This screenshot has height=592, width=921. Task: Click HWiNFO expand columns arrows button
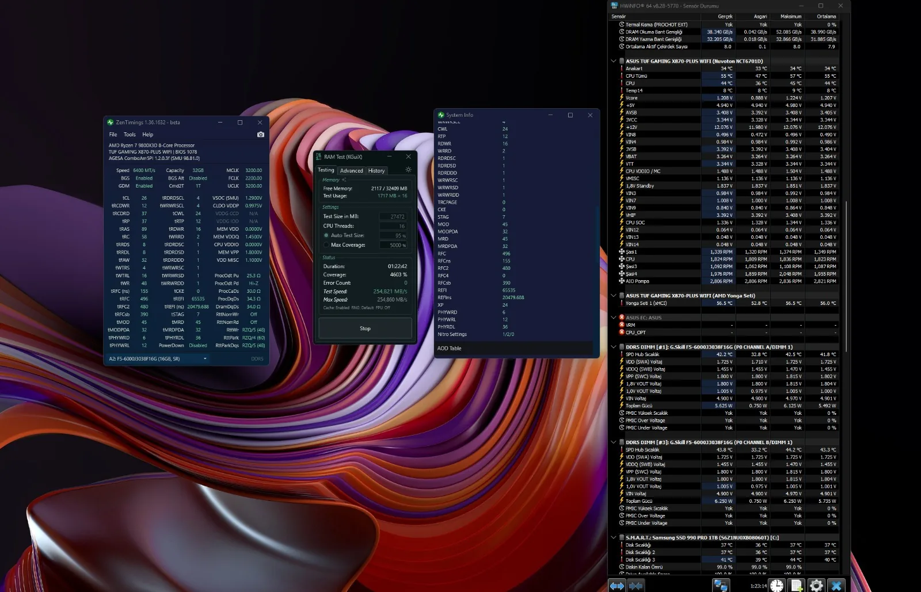[617, 585]
